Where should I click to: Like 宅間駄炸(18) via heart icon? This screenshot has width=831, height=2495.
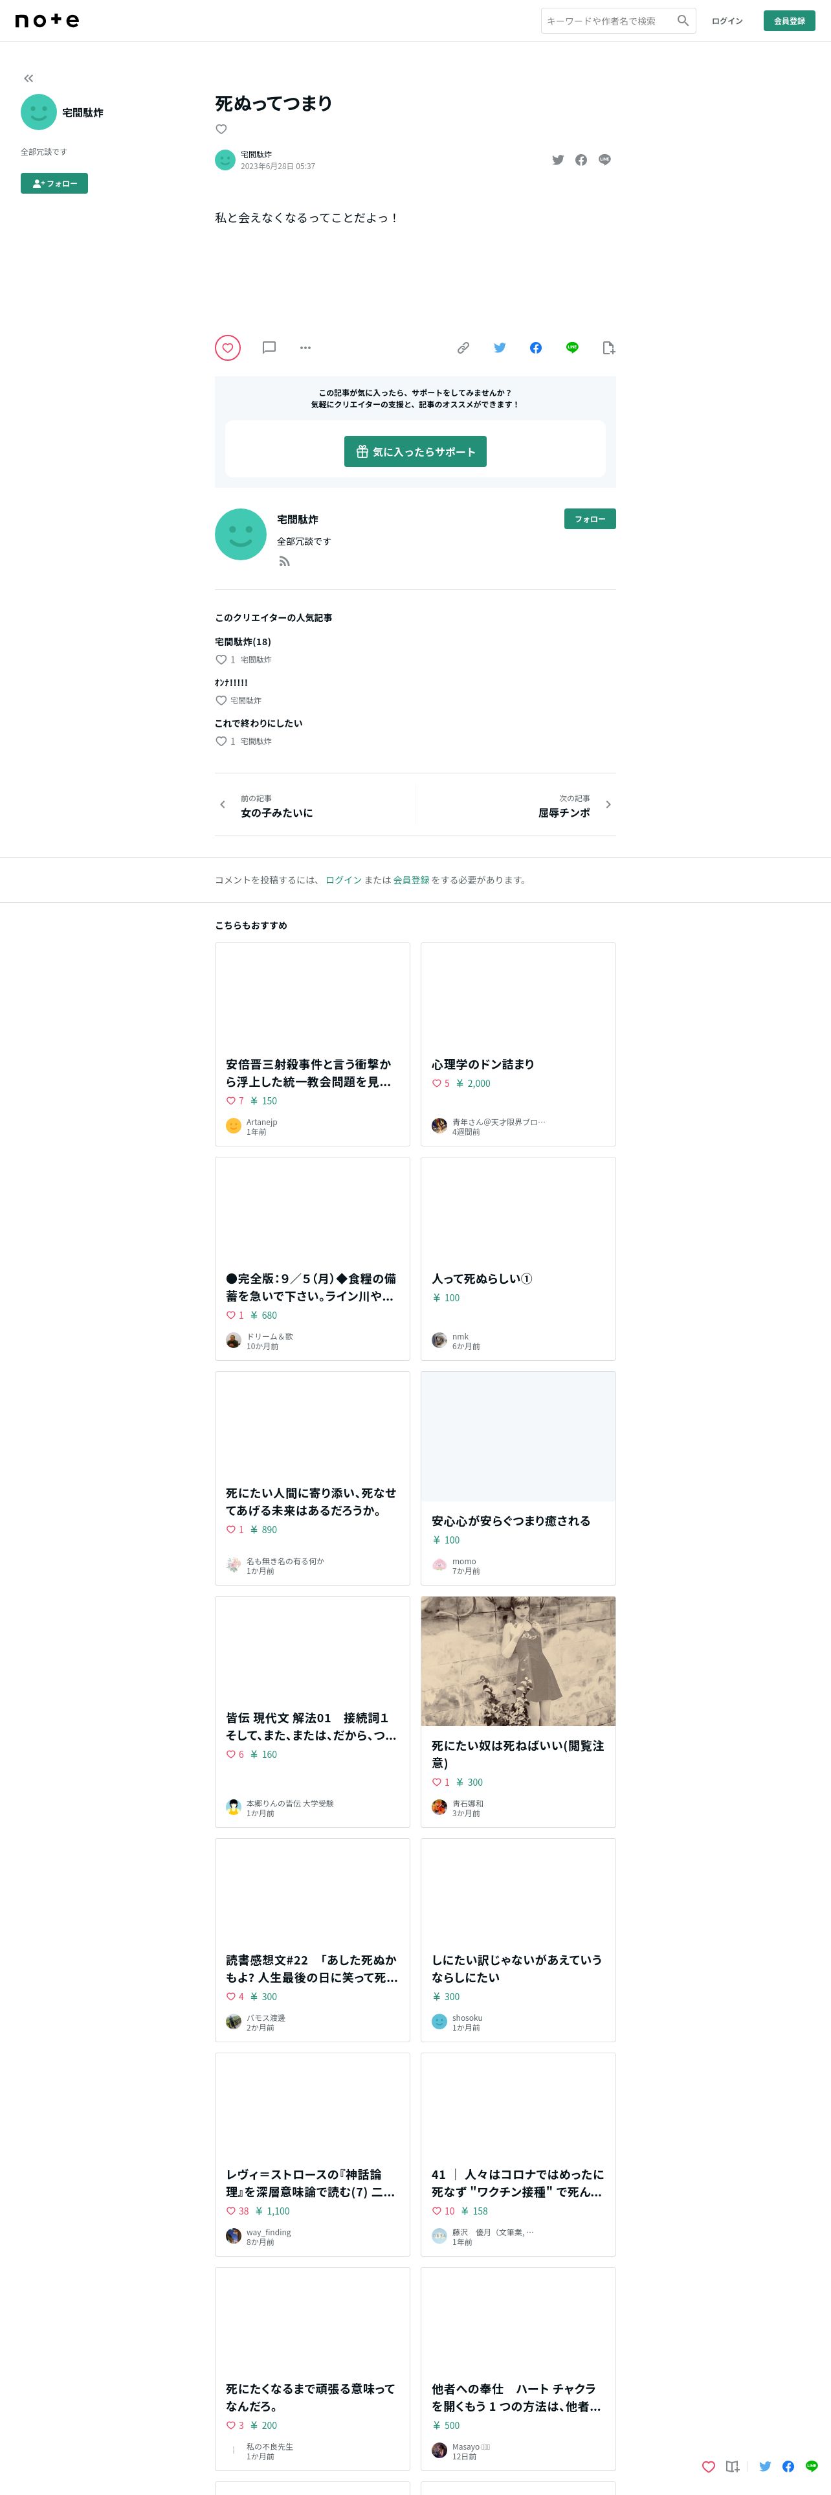tap(221, 659)
